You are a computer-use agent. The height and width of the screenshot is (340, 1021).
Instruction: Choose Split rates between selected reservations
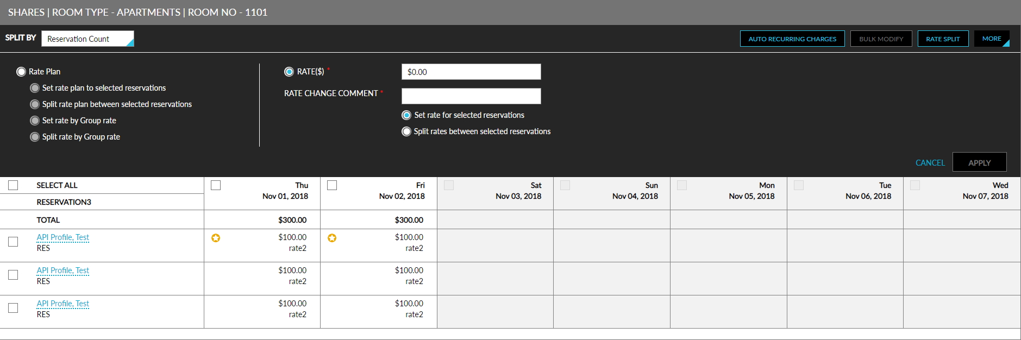pyautogui.click(x=406, y=131)
